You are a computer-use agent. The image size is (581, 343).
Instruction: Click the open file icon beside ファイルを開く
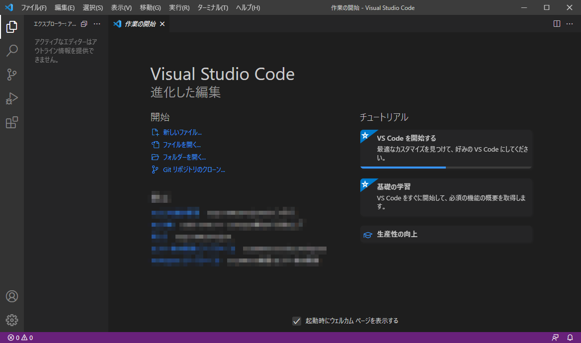coord(155,145)
